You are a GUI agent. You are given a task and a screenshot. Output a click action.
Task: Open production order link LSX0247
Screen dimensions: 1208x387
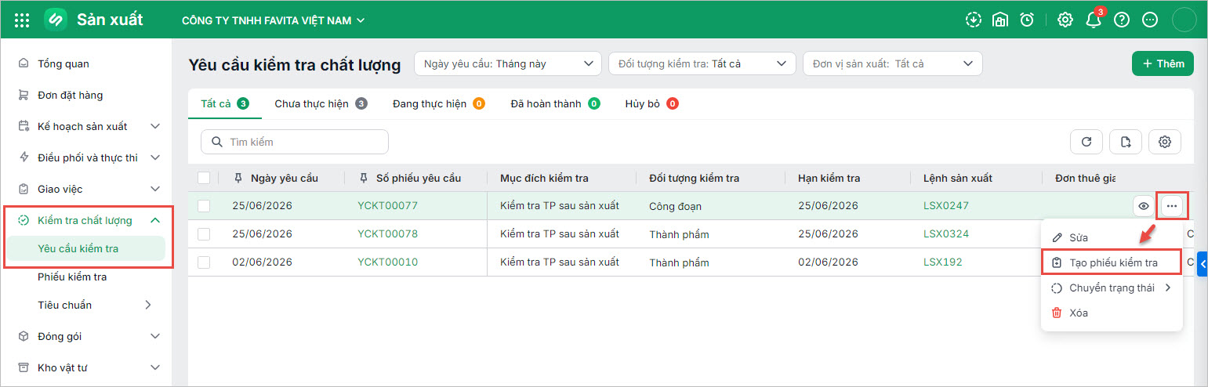tap(945, 206)
